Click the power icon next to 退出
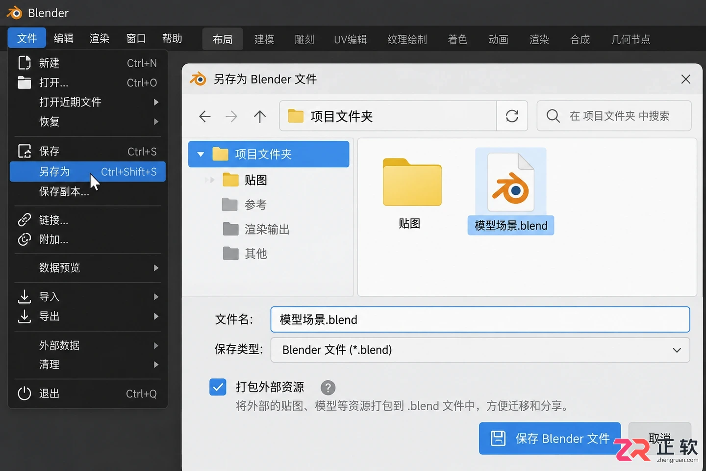Image resolution: width=706 pixels, height=471 pixels. pyautogui.click(x=25, y=393)
